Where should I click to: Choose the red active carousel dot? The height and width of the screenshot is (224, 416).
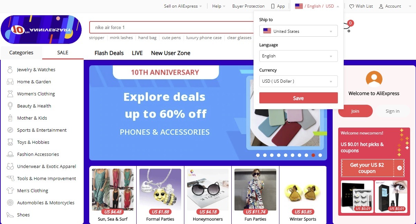pos(313,155)
